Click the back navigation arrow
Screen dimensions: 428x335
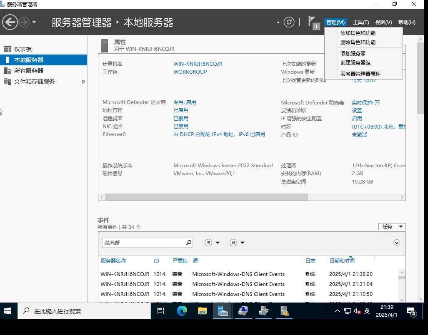(10, 22)
